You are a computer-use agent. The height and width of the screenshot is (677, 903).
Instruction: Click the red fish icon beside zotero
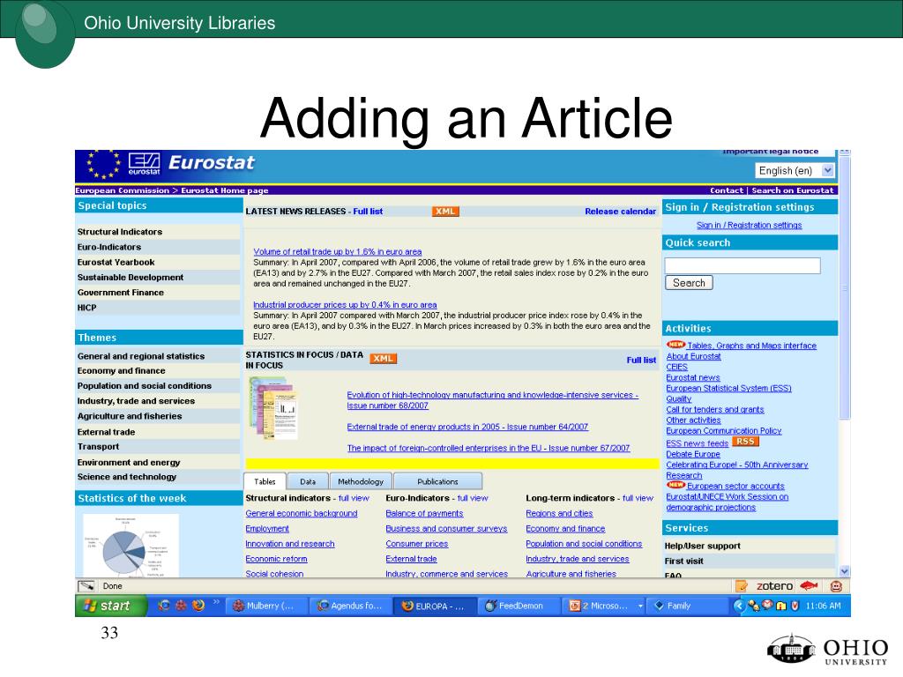(x=810, y=586)
